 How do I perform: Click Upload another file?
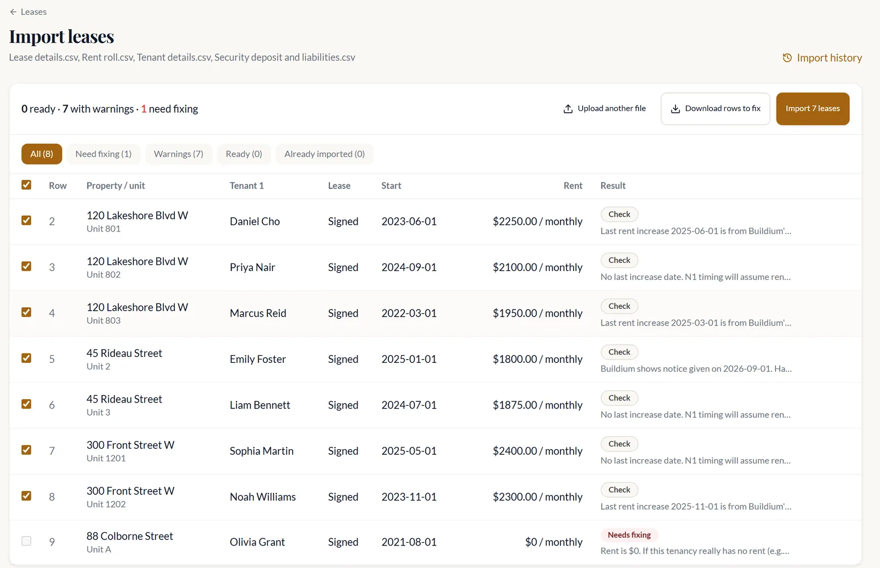pyautogui.click(x=604, y=109)
